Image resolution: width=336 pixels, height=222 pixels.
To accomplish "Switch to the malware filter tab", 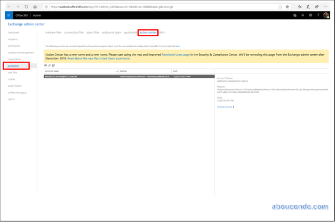I will (53, 33).
